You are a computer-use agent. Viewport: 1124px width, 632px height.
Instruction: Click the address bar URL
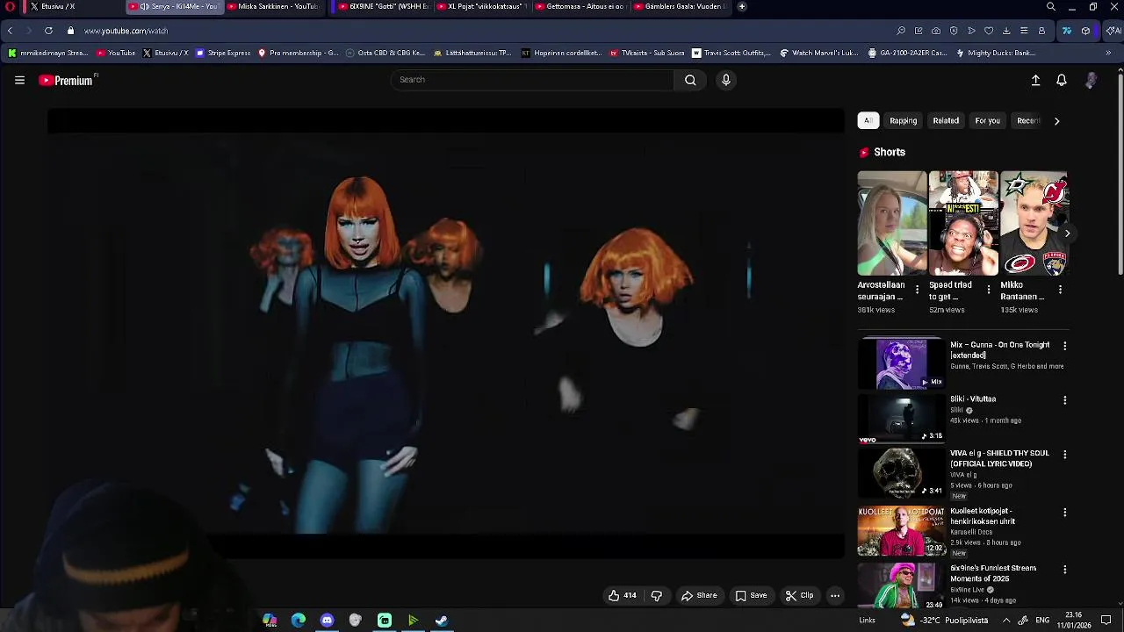click(x=126, y=31)
